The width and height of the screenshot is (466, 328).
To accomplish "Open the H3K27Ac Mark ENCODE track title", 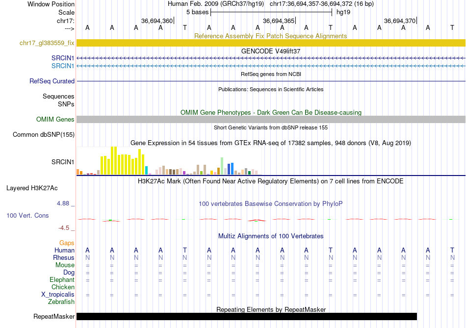I will [x=271, y=181].
